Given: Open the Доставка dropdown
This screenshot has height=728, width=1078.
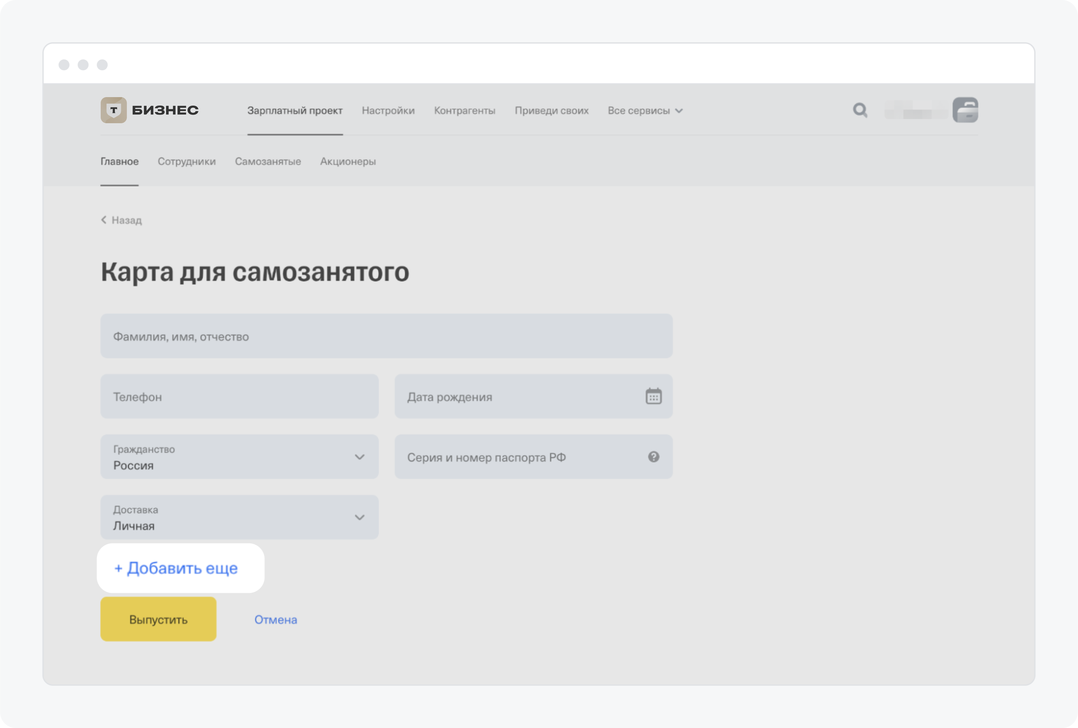Looking at the screenshot, I should point(239,517).
